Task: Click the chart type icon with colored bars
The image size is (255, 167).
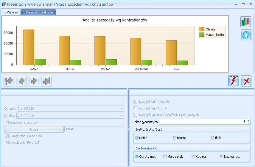Action: (246, 22)
